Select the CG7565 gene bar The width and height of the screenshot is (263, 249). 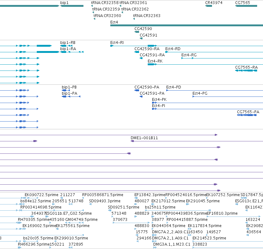246,6
